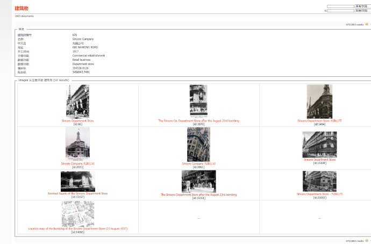Select the name value 'Sincere Company'
Image resolution: width=371 pixels, height=244 pixels.
(x=83, y=39)
